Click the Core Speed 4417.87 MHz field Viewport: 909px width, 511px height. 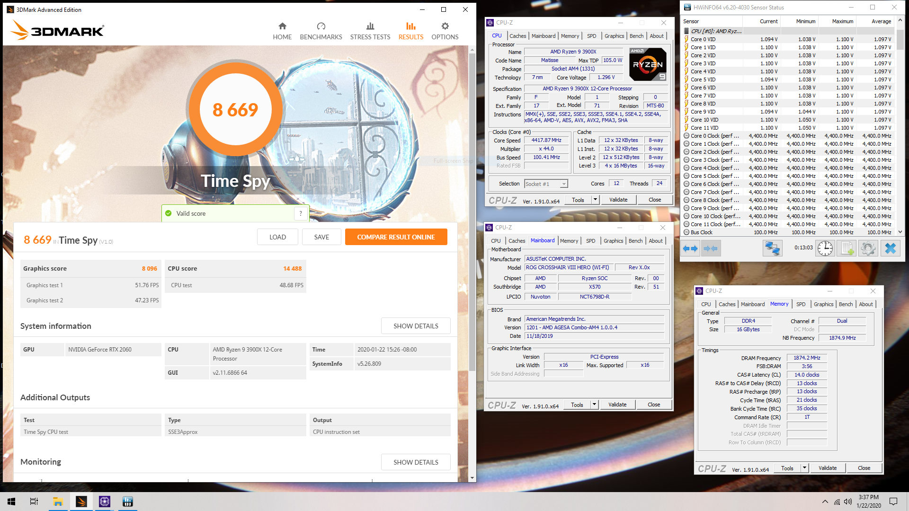click(546, 140)
